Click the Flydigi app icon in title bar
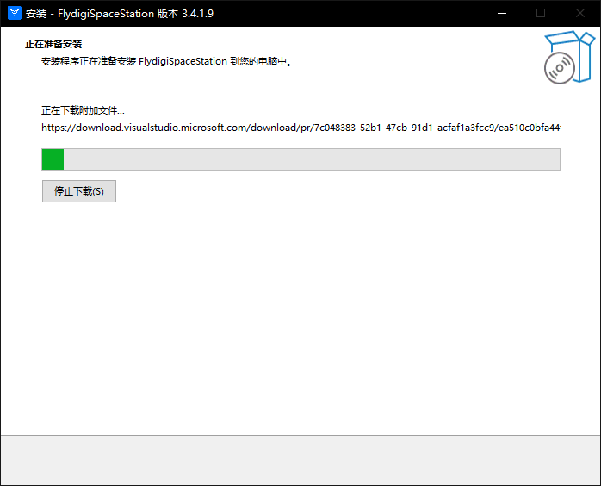Image resolution: width=601 pixels, height=486 pixels. pos(15,13)
